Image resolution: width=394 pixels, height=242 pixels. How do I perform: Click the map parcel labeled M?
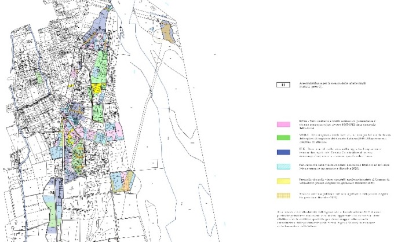[x=53, y=192]
